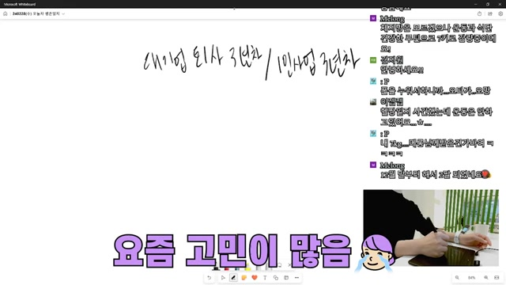Viewport: 506px width, 285px height.
Task: Fit the board to screen
Action: [497, 277]
